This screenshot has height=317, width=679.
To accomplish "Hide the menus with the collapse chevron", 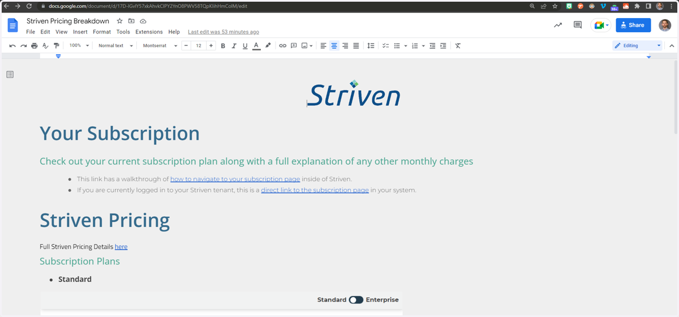I will click(672, 46).
